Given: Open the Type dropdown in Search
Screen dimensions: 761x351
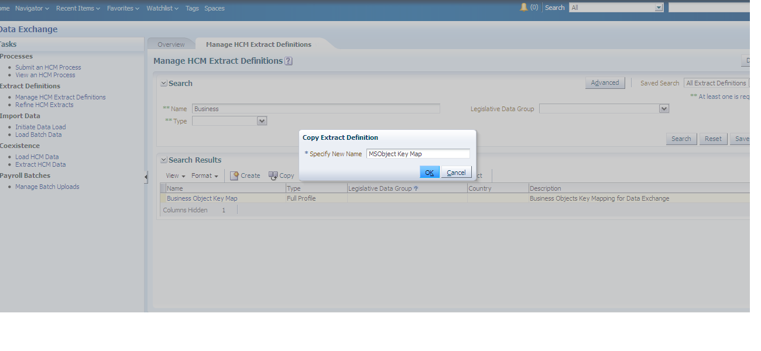Looking at the screenshot, I should click(x=261, y=120).
